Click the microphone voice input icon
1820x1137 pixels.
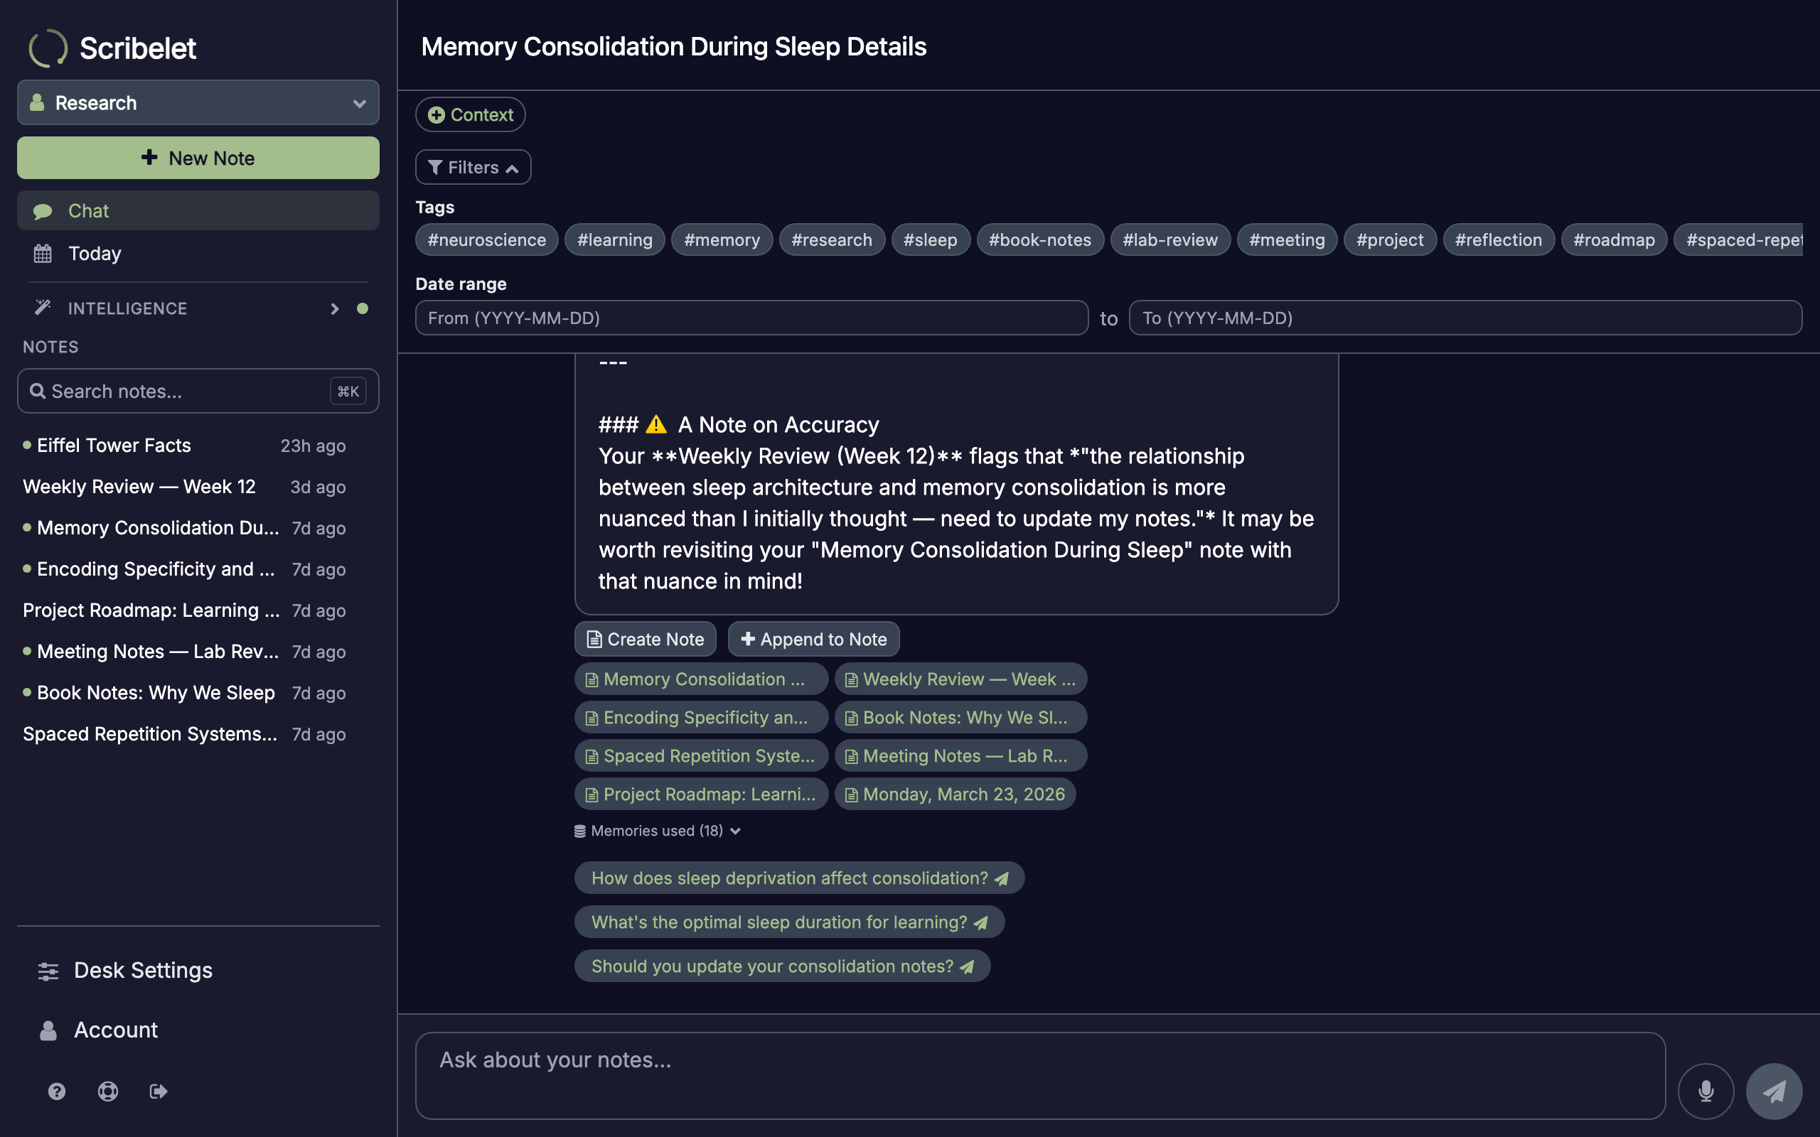coord(1706,1090)
